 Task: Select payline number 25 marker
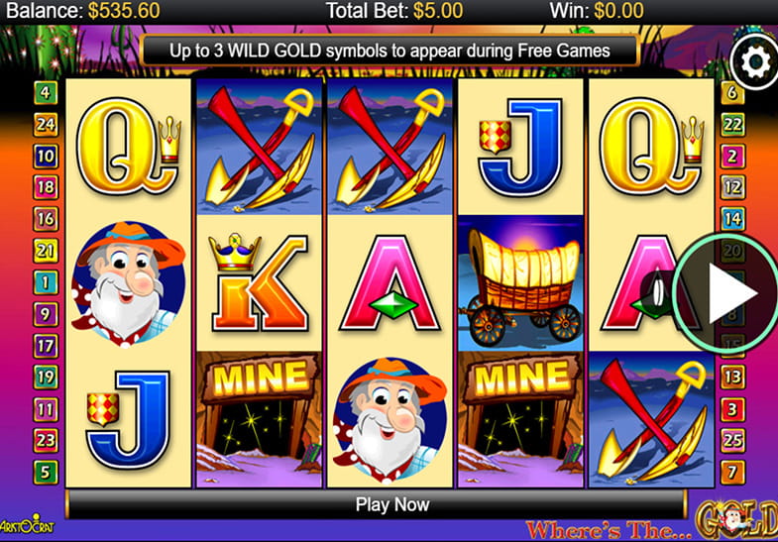point(732,440)
